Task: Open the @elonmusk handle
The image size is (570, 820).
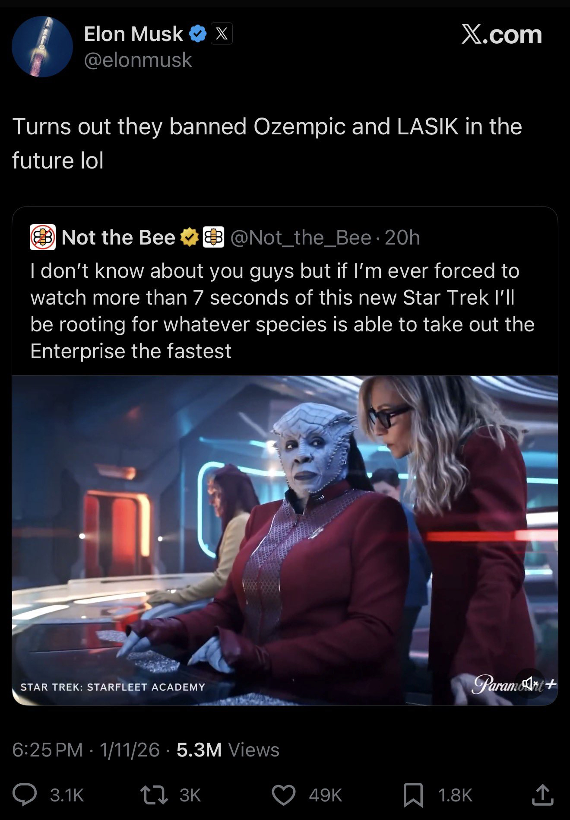Action: pyautogui.click(x=138, y=60)
